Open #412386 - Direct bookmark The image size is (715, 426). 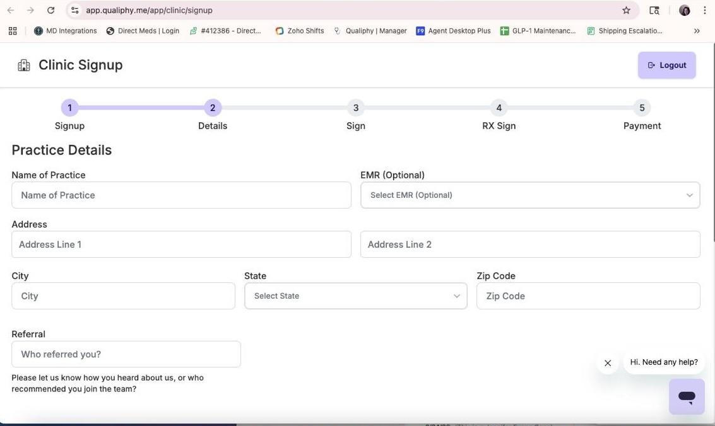[x=225, y=31]
